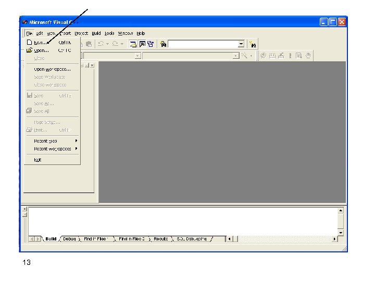Click output pane scroll down arrow

click(x=341, y=233)
